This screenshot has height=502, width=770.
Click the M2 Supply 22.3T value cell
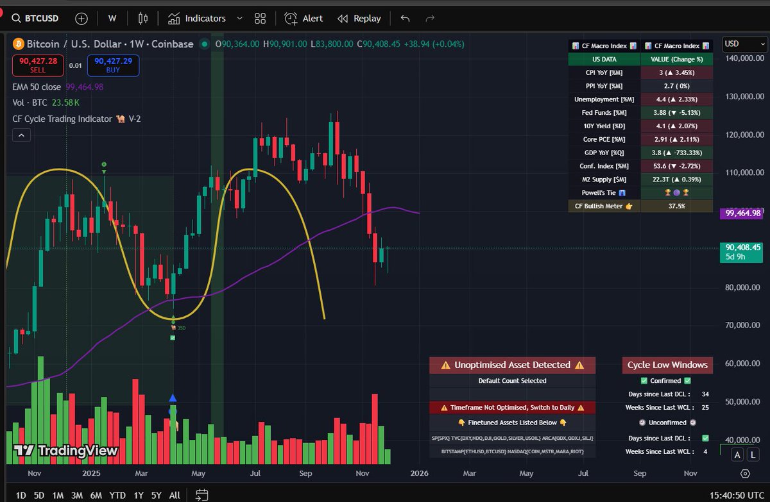tap(677, 180)
